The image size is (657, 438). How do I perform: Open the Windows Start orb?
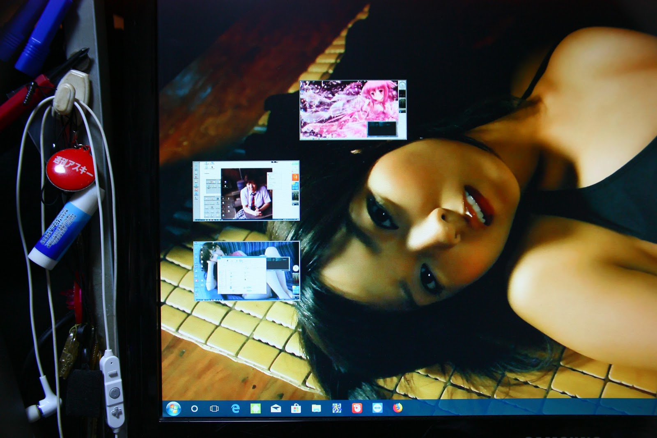pos(173,408)
